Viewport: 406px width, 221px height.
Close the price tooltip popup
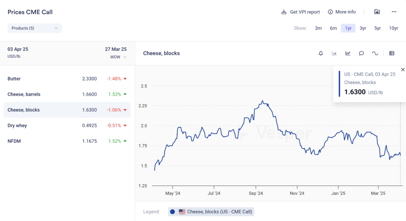pos(403,70)
